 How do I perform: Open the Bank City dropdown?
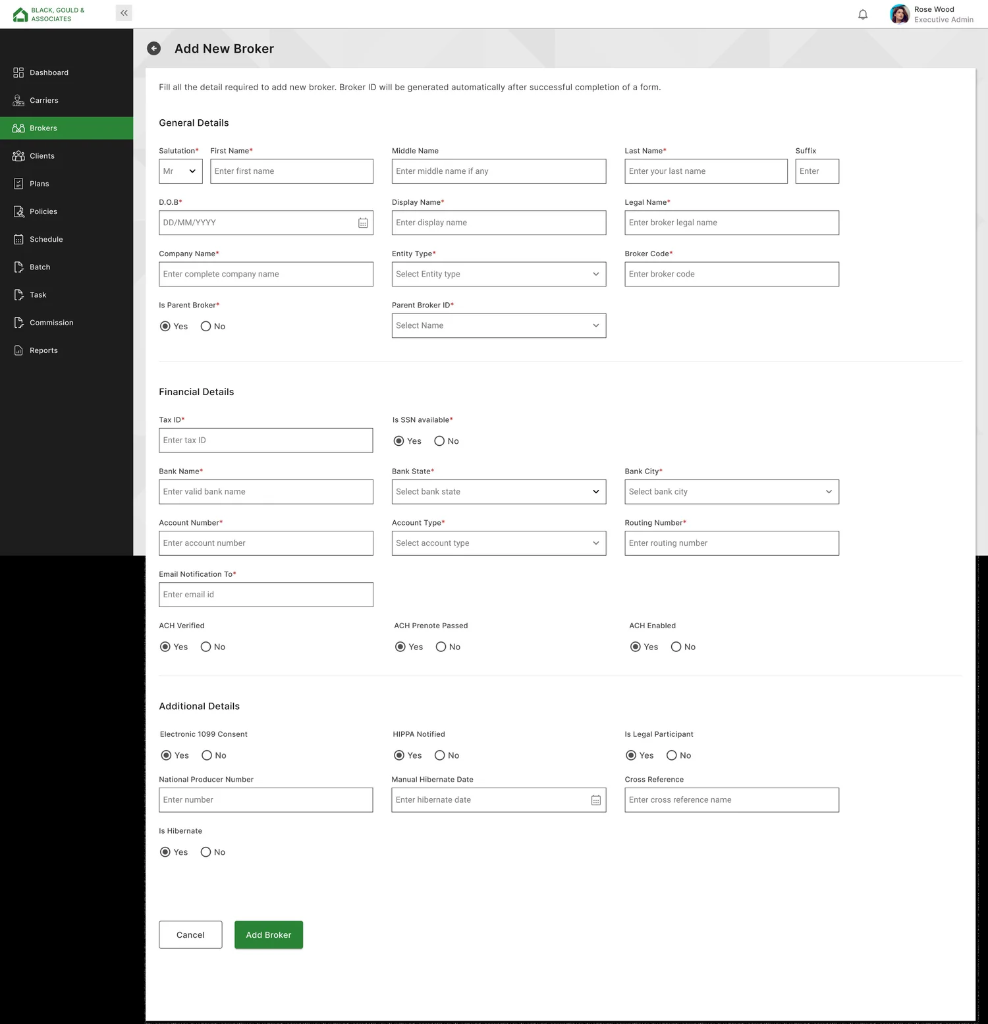[x=732, y=492]
